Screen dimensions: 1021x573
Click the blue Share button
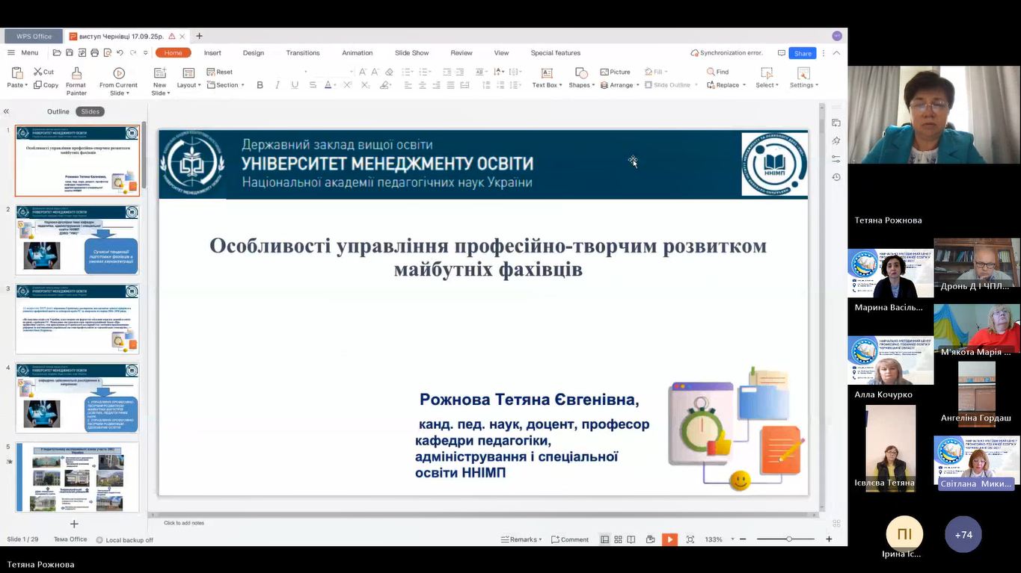pyautogui.click(x=803, y=53)
